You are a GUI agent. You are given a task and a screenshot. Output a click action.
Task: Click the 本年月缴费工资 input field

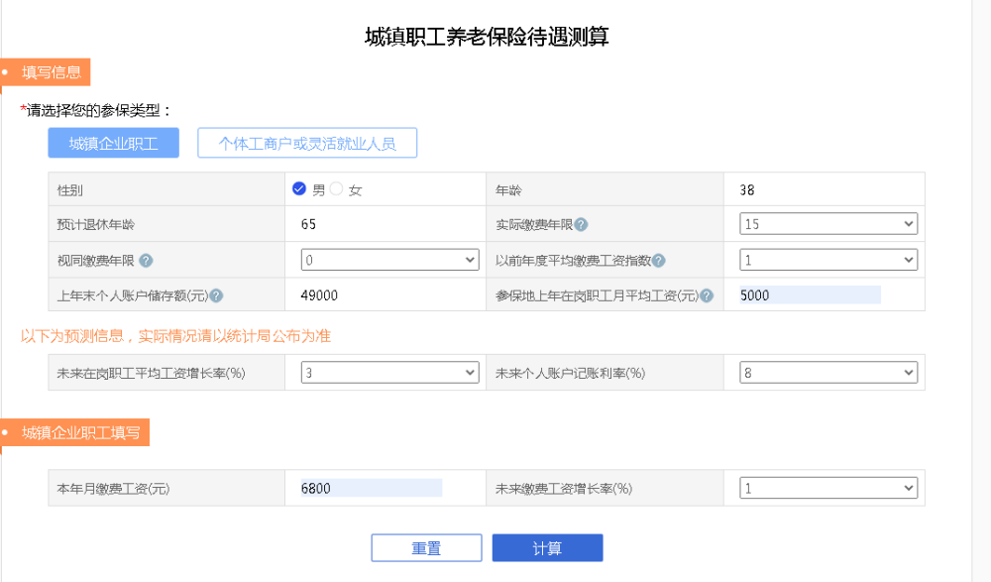pos(371,488)
